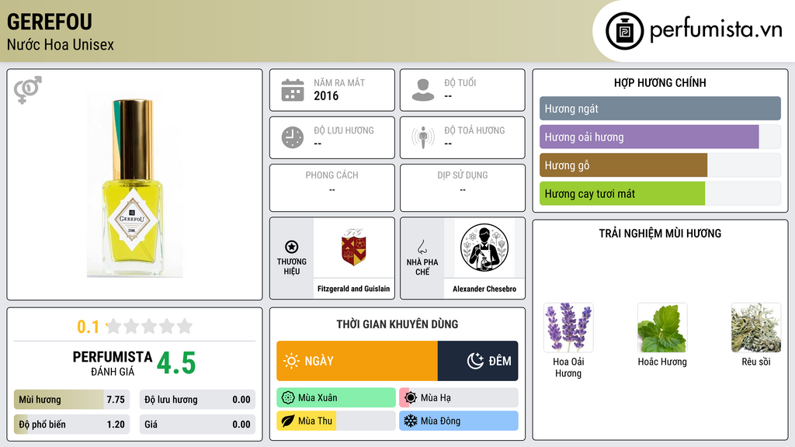Click the Rêu sồi oakmoss thumbnail
The image size is (795, 447).
(x=756, y=327)
